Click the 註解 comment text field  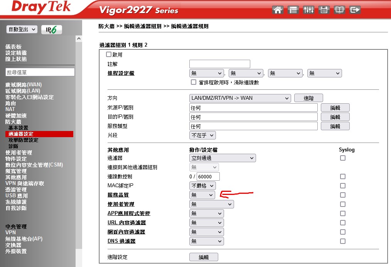220,64
